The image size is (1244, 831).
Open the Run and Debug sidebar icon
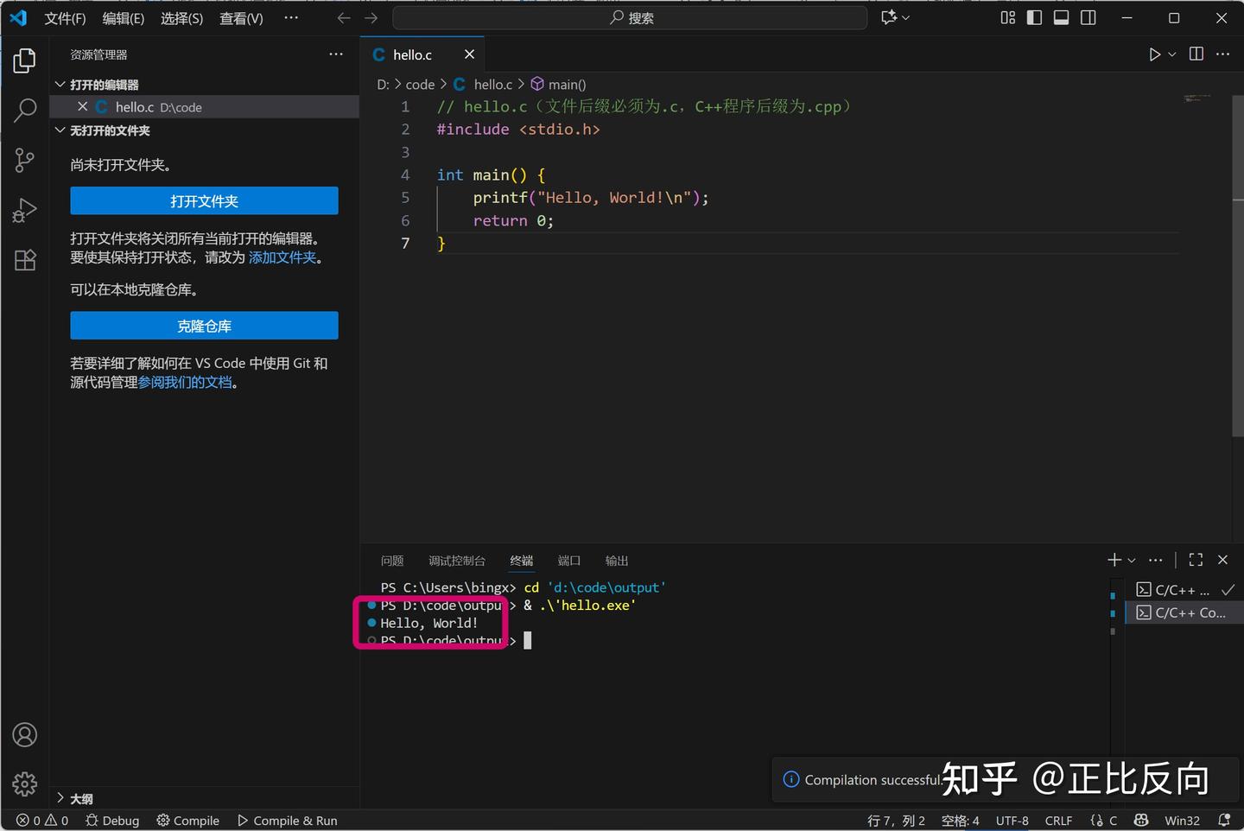24,210
